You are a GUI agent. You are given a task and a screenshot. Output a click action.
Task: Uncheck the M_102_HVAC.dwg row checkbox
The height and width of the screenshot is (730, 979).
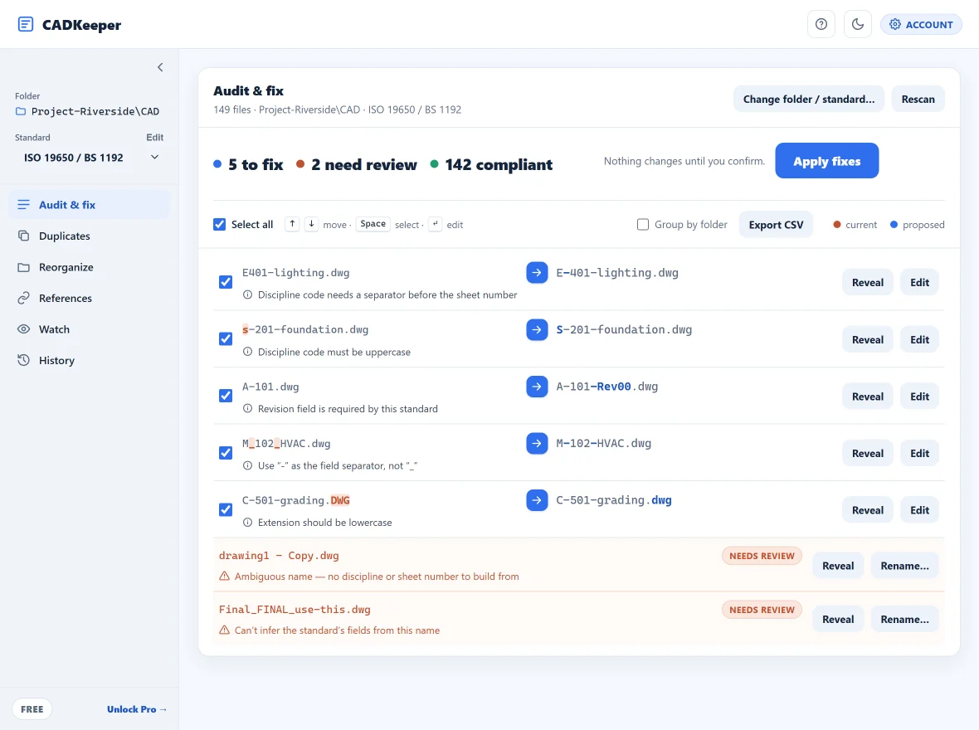pos(226,453)
